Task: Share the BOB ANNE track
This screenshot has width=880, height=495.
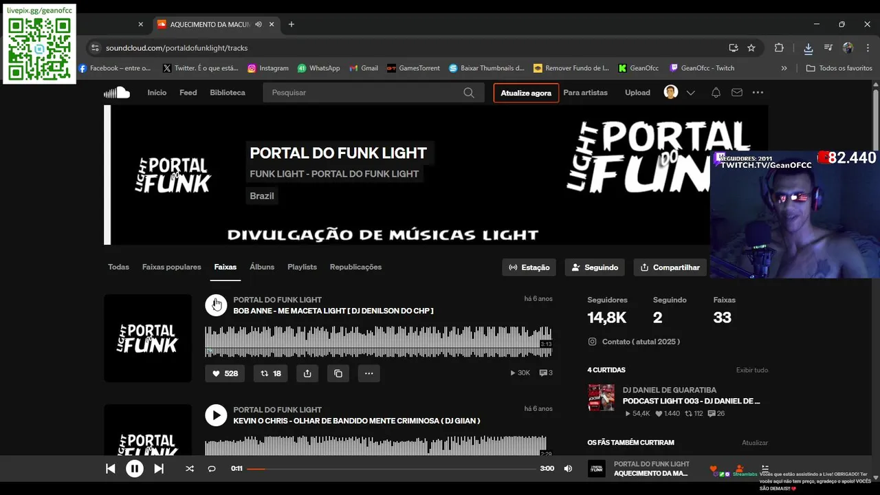Action: [x=307, y=373]
